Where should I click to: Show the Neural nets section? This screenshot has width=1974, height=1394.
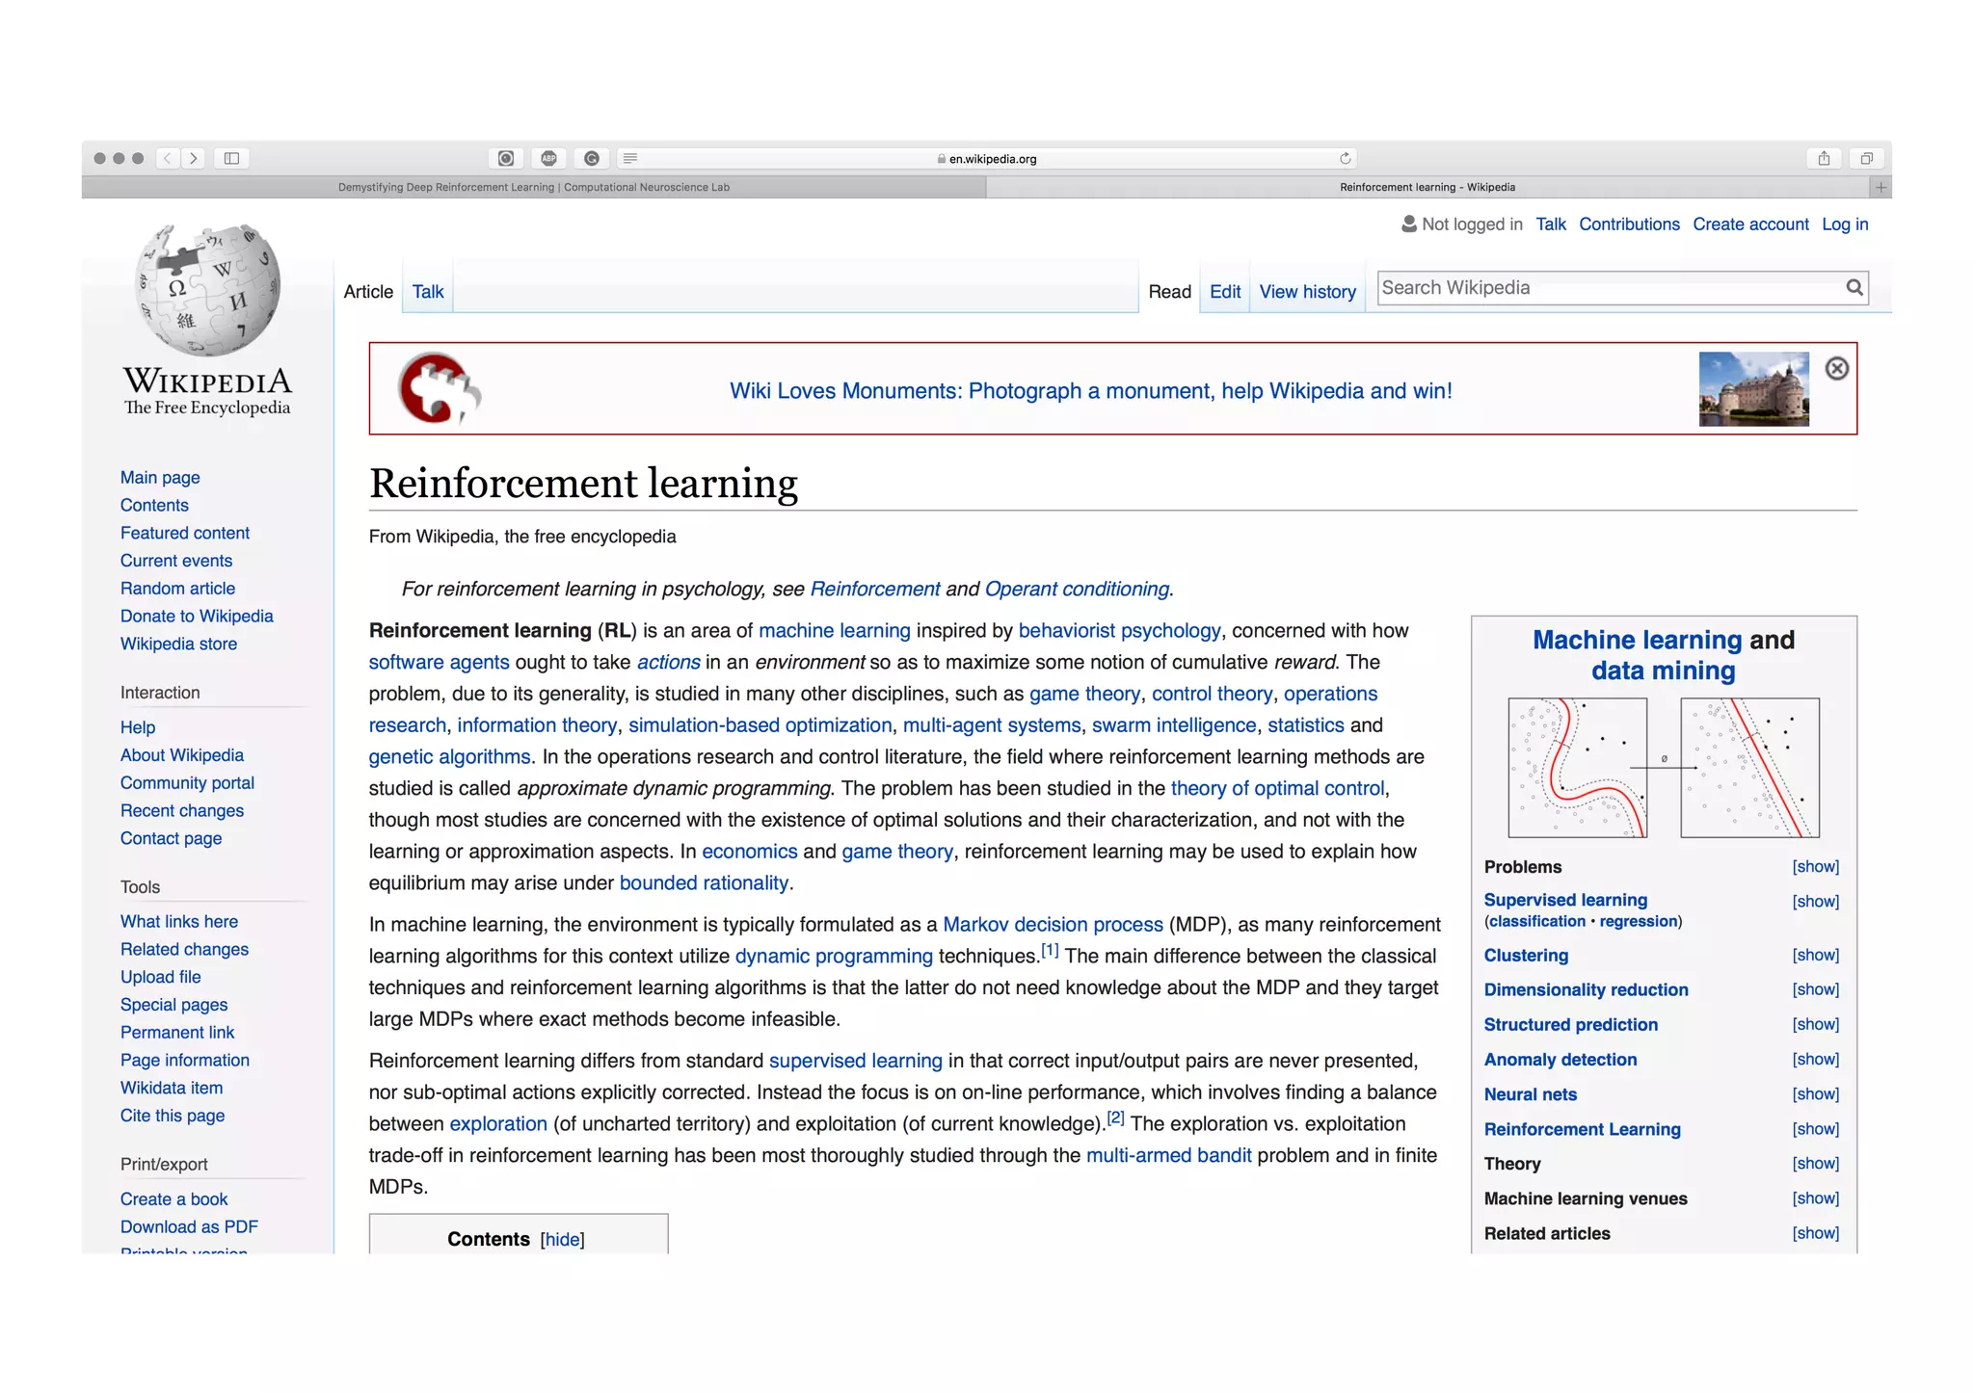coord(1815,1093)
